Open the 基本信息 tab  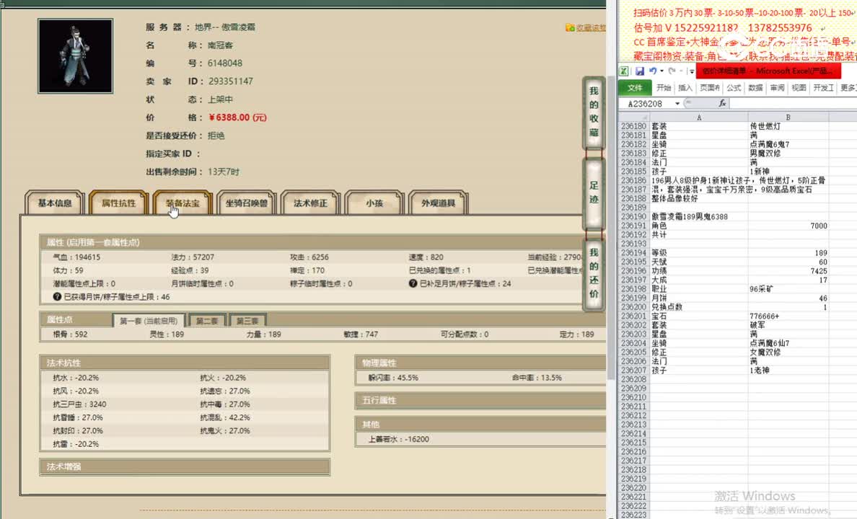(55, 203)
